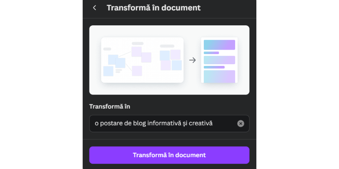Select the document page thumbnail in the preview
This screenshot has height=169, width=339.
pyautogui.click(x=219, y=60)
